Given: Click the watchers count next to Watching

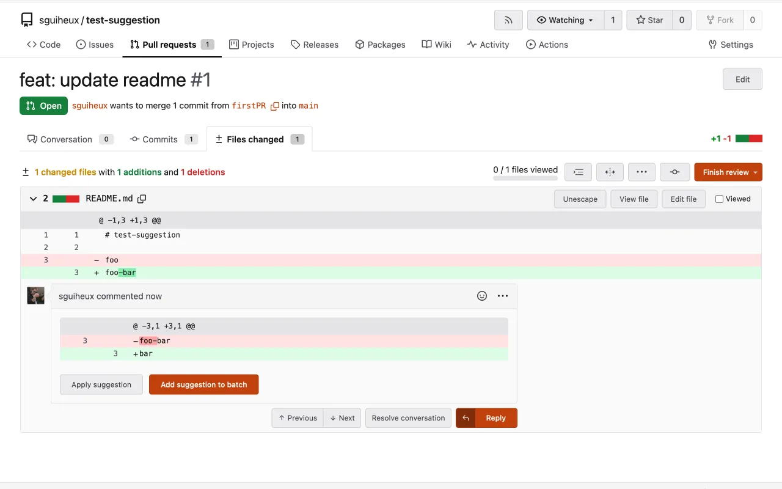Looking at the screenshot, I should 613,20.
